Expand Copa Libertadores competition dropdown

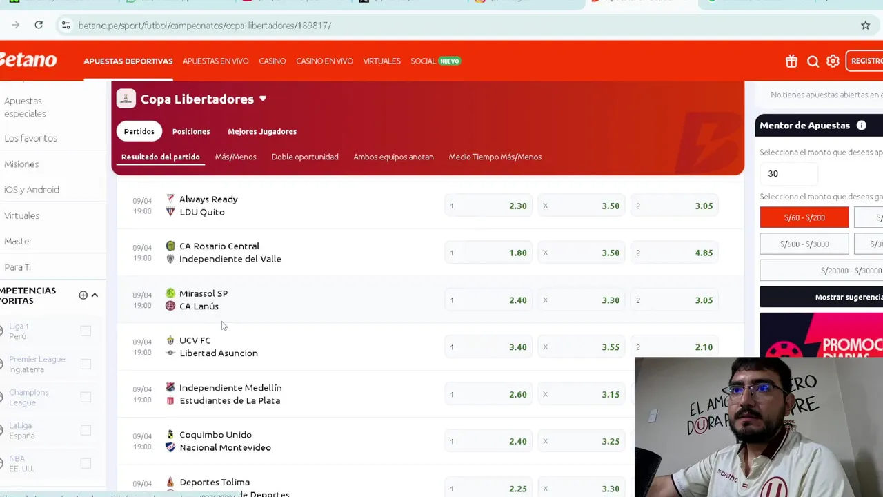tap(263, 99)
